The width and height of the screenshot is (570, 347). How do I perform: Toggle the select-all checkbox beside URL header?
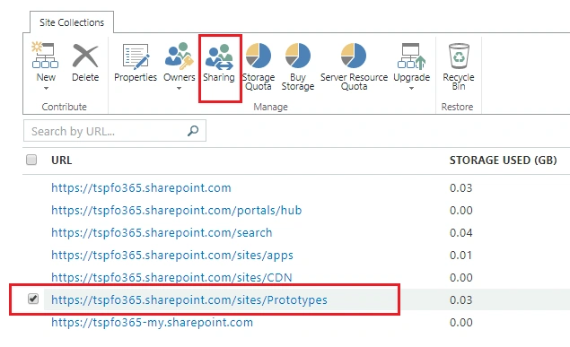coord(31,160)
